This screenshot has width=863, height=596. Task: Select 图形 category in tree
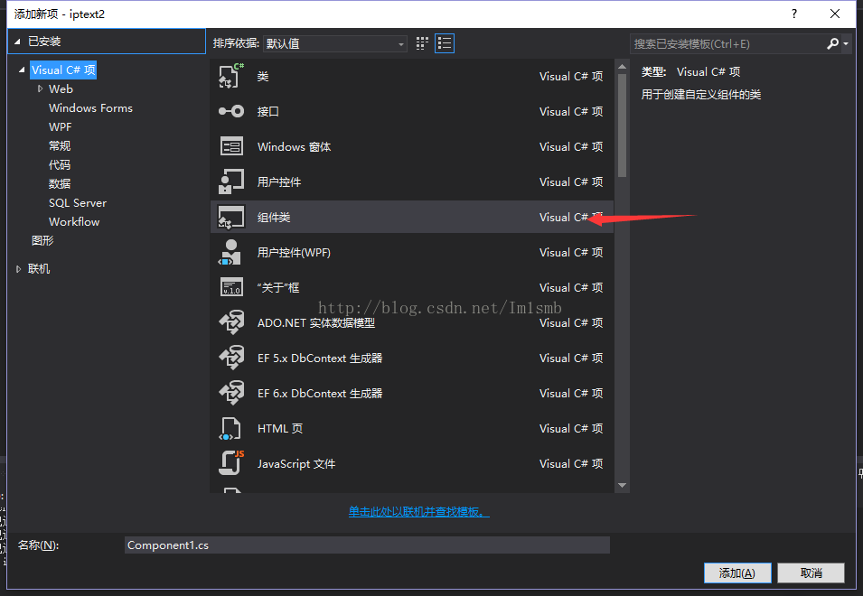[42, 240]
